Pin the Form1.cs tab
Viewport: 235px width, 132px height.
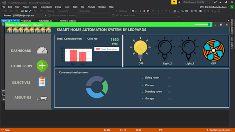15,21
